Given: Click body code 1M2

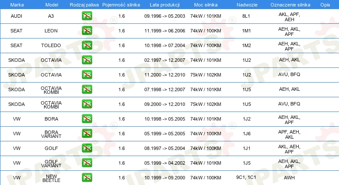Looking at the screenshot, I should point(247,45).
